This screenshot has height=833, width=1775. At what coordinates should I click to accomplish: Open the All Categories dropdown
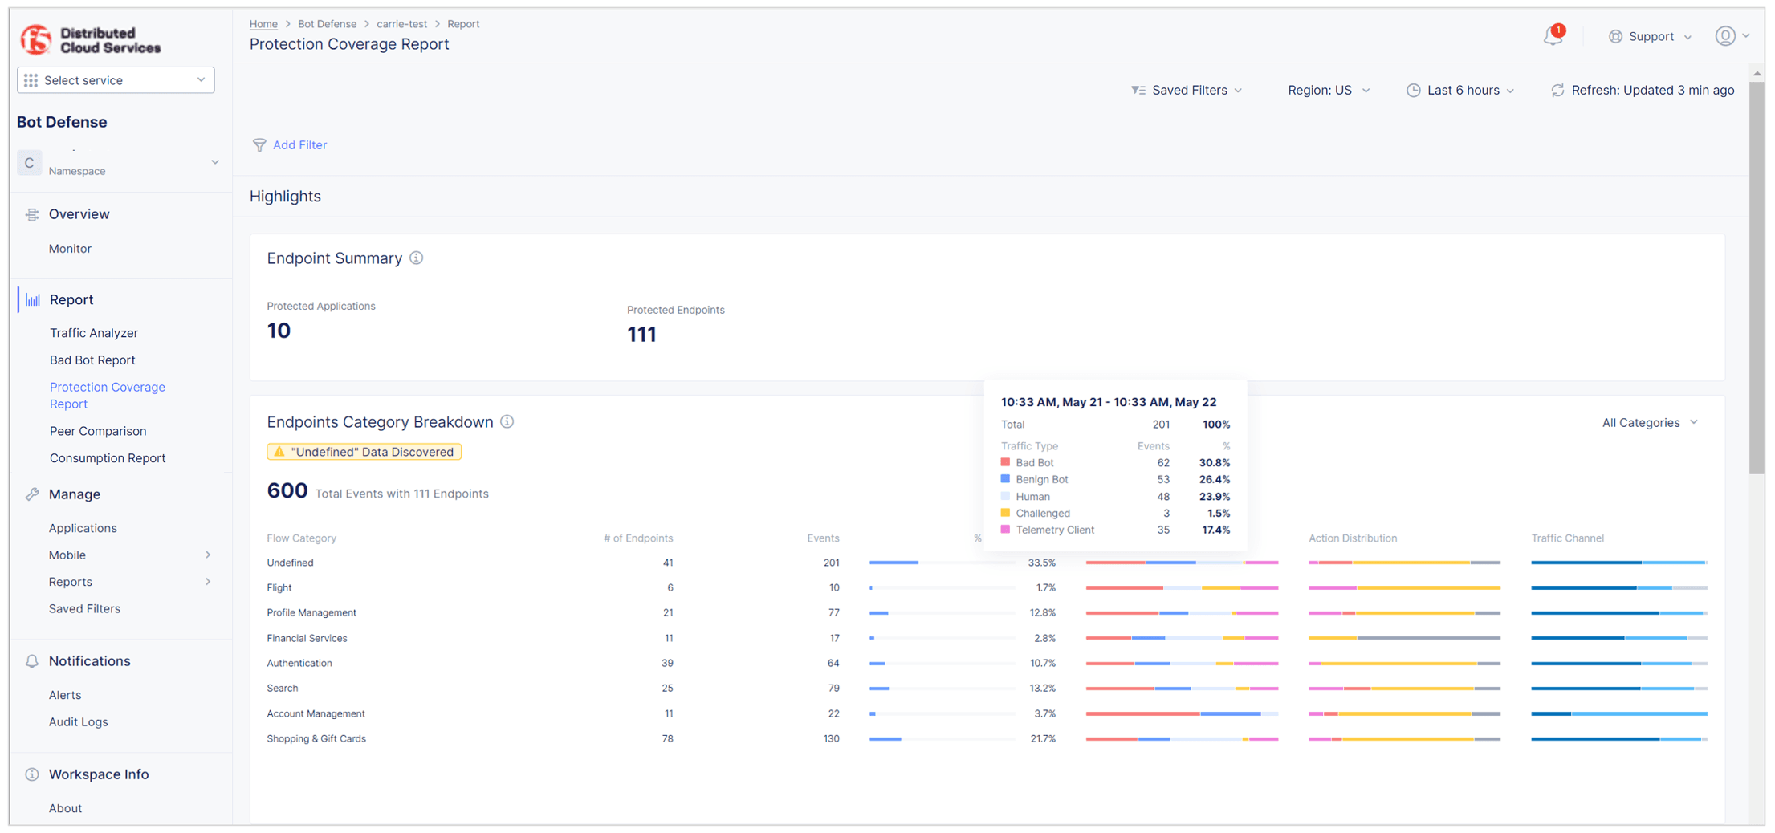(x=1650, y=423)
